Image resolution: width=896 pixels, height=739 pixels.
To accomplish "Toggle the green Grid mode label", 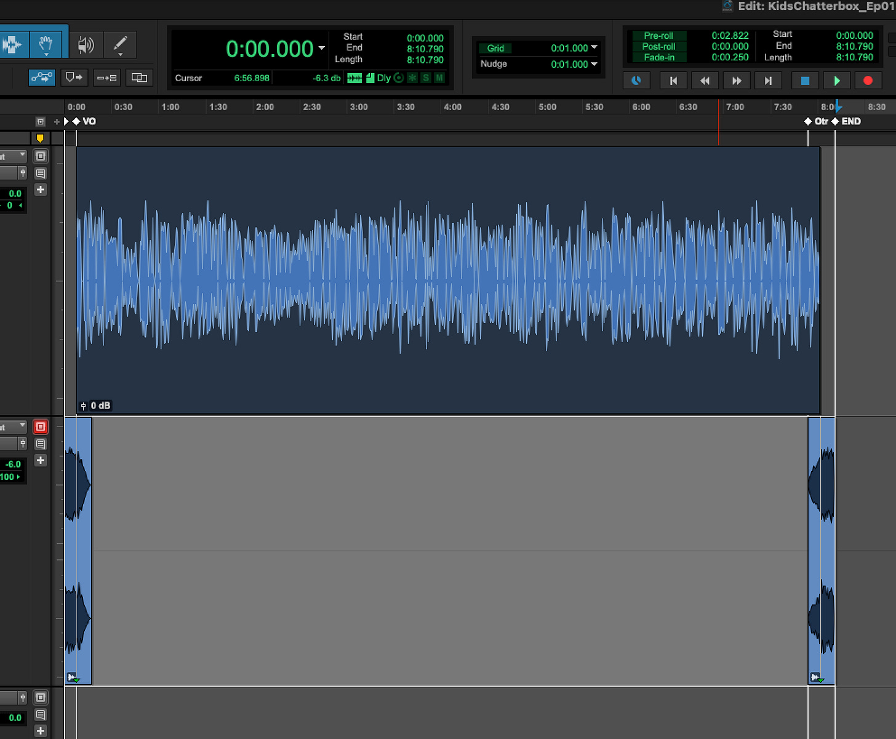I will tap(495, 48).
